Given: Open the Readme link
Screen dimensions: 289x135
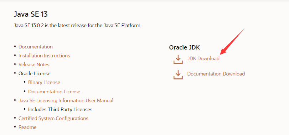Looking at the screenshot, I should click(x=27, y=127).
